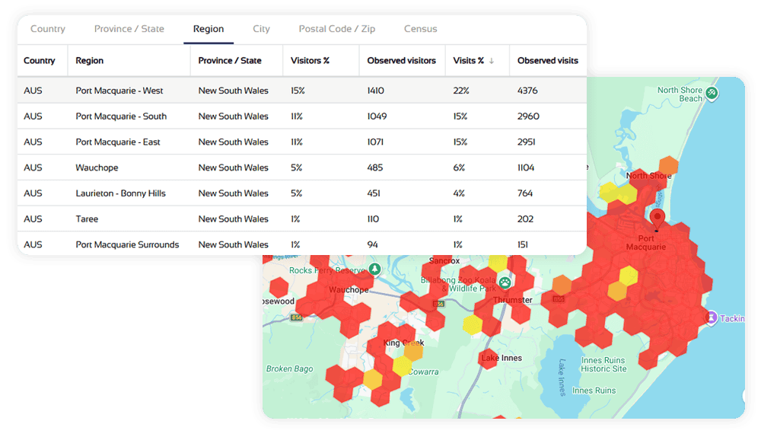Click the Laurieton - Bonny Hills row

coord(301,193)
